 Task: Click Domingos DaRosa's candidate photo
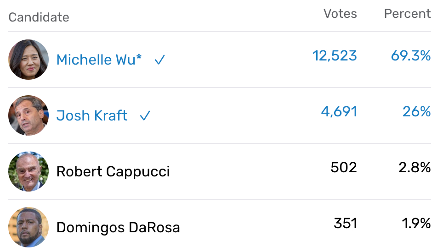(x=28, y=227)
